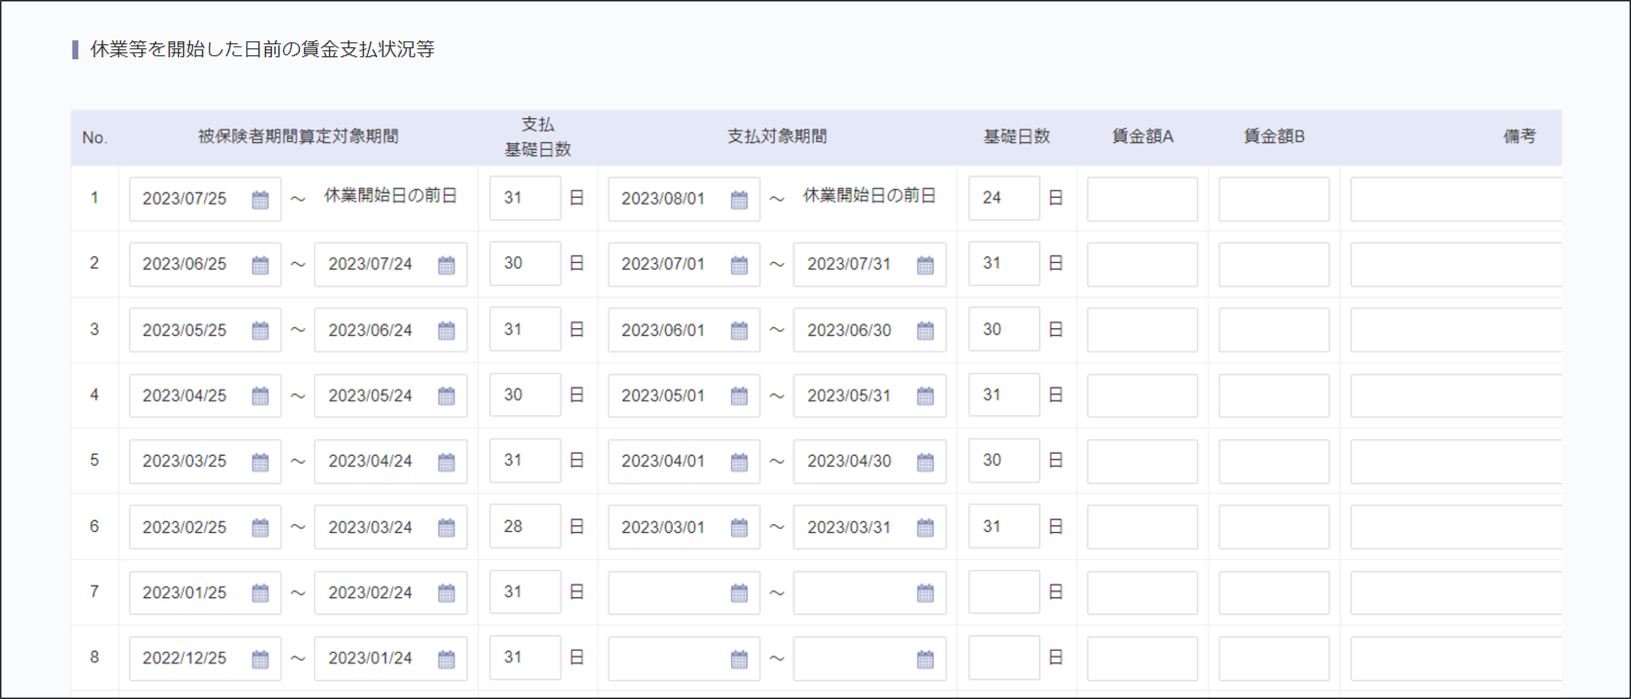Open calendar picker for 2023/07/24 end date

pos(446,265)
